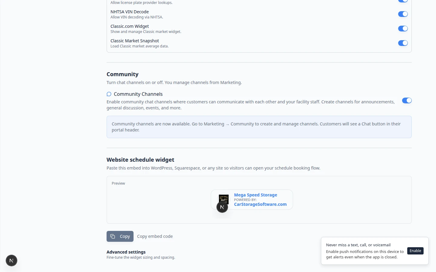Click the community channels availability notice
Viewport: 436px width, 272px height.
(x=259, y=127)
